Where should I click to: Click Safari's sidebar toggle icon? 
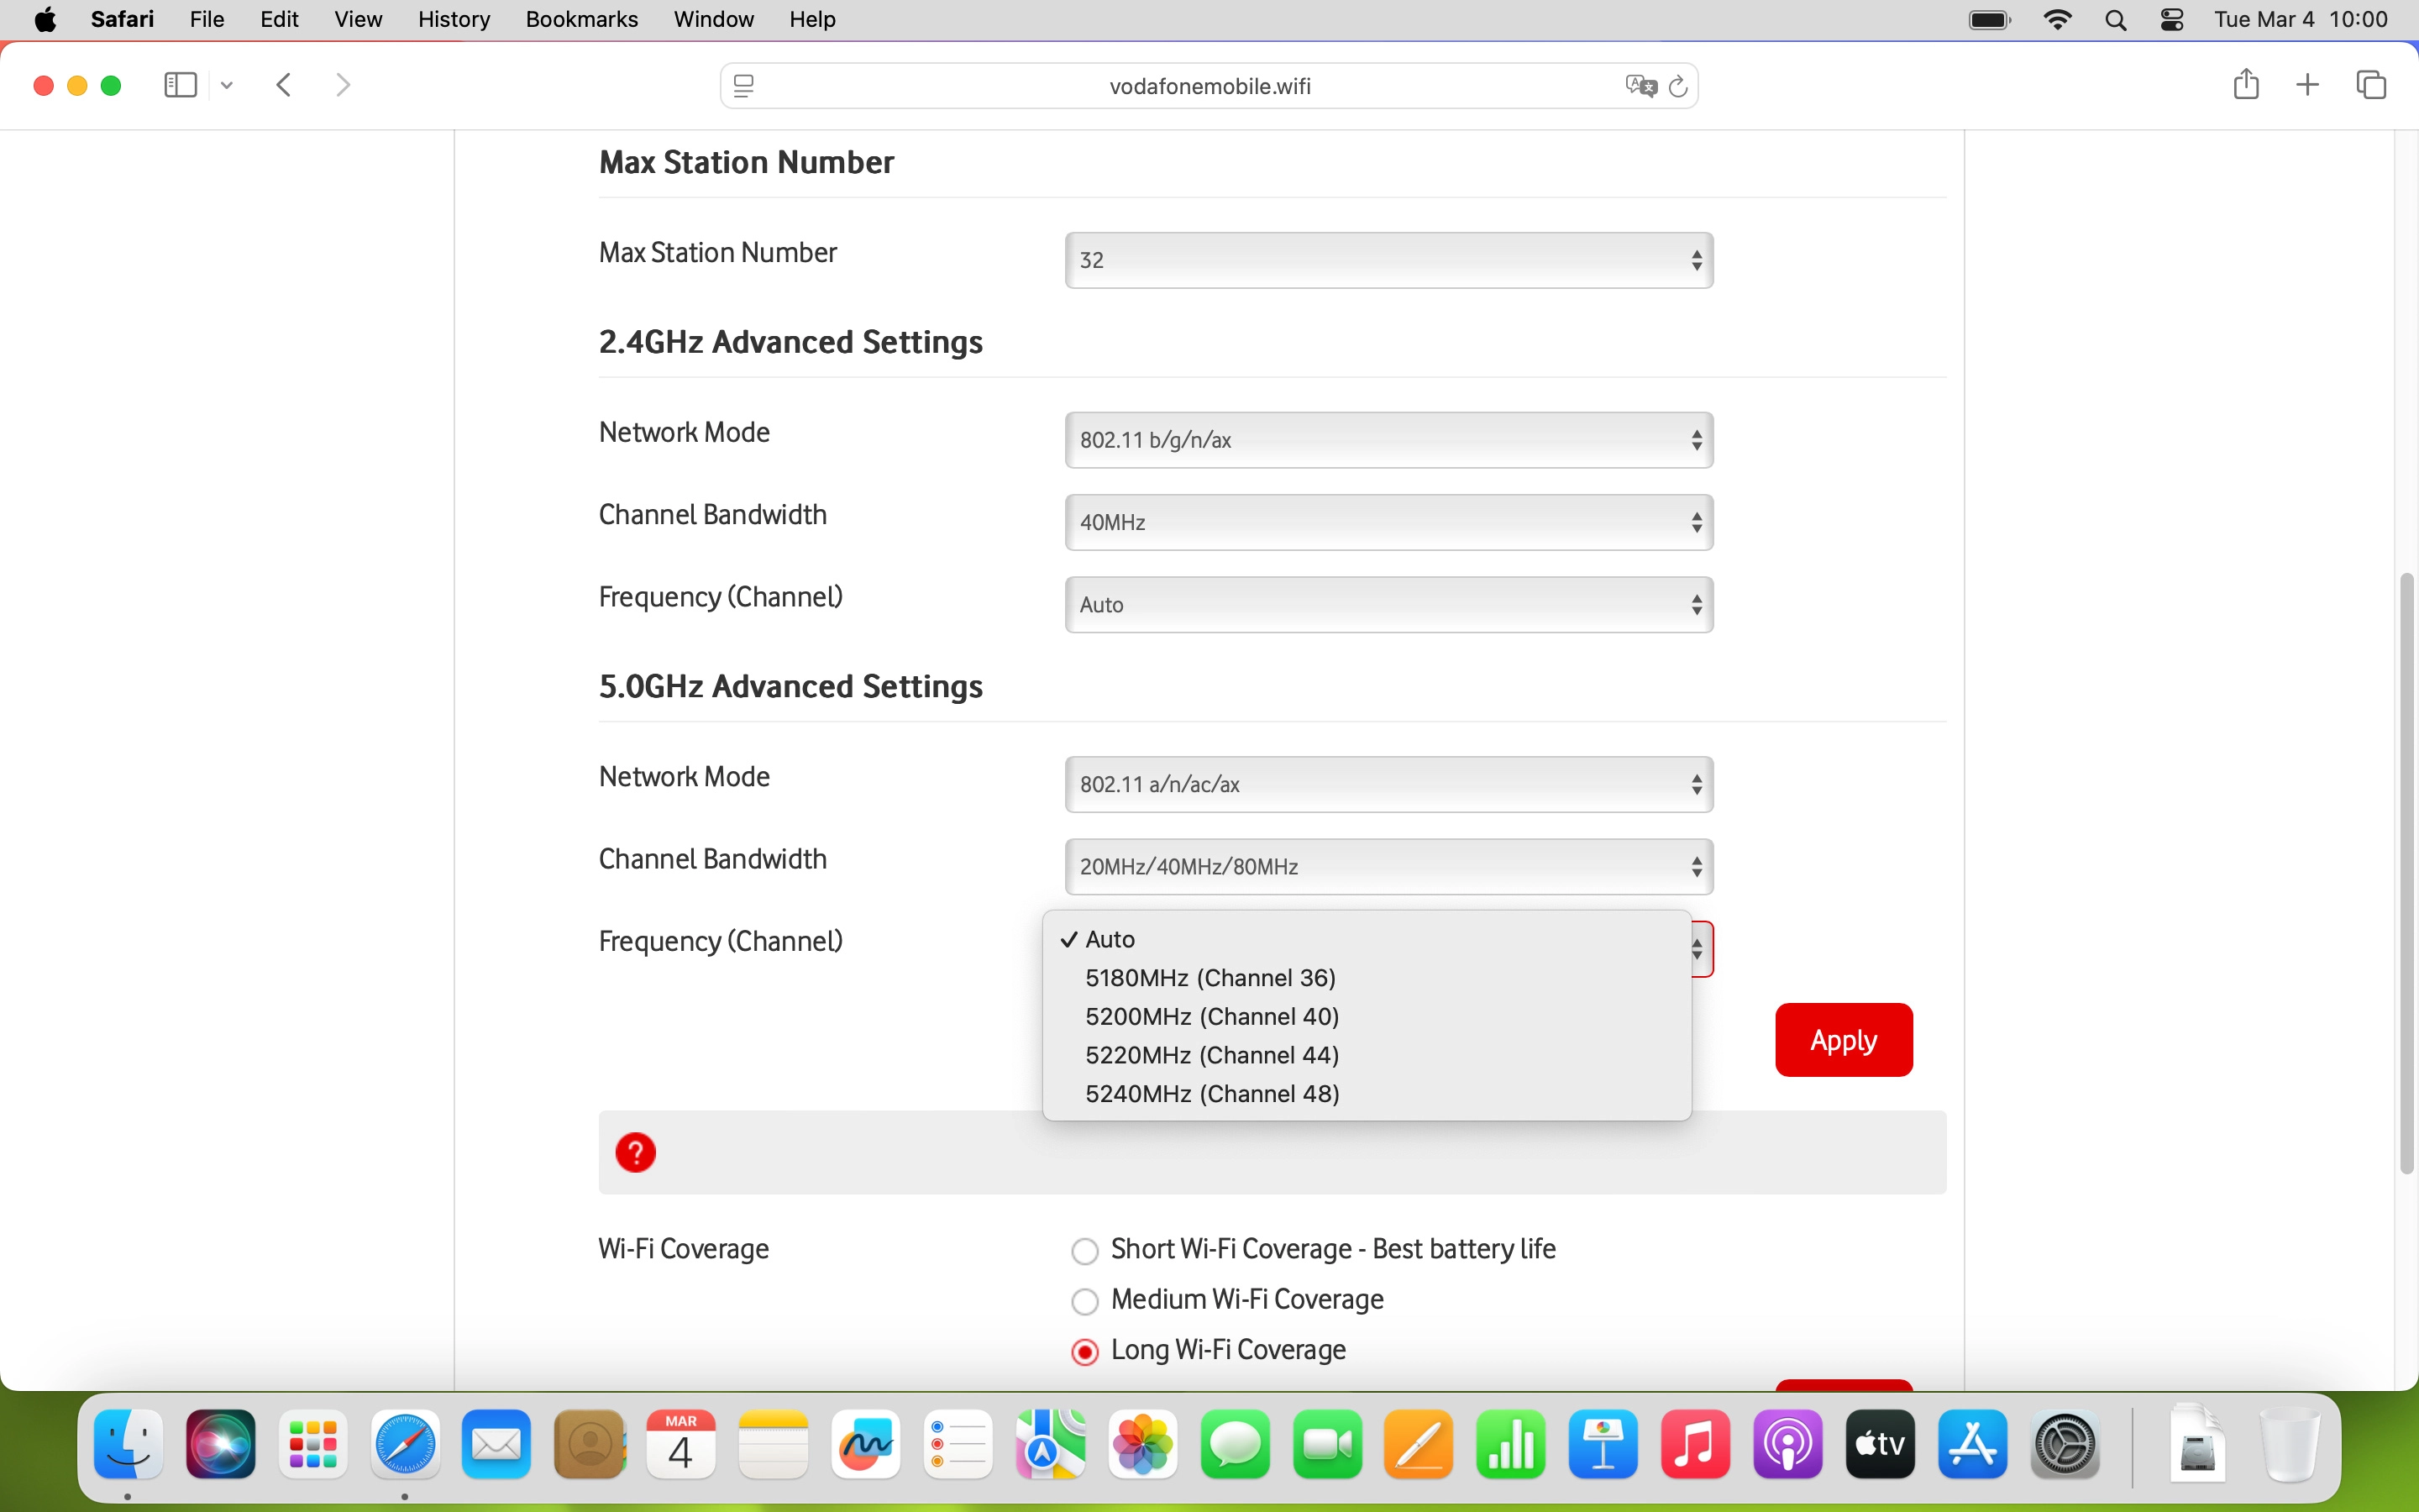(x=180, y=85)
